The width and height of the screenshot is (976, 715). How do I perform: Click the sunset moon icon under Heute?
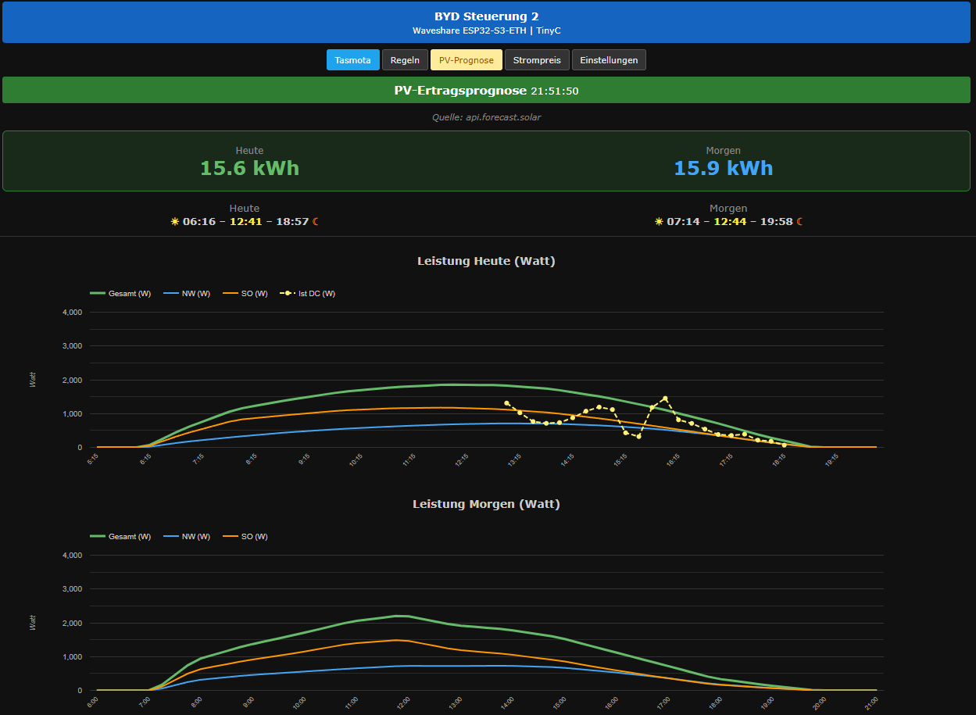[316, 222]
